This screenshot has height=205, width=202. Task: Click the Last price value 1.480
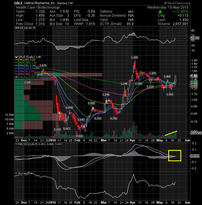point(184,20)
